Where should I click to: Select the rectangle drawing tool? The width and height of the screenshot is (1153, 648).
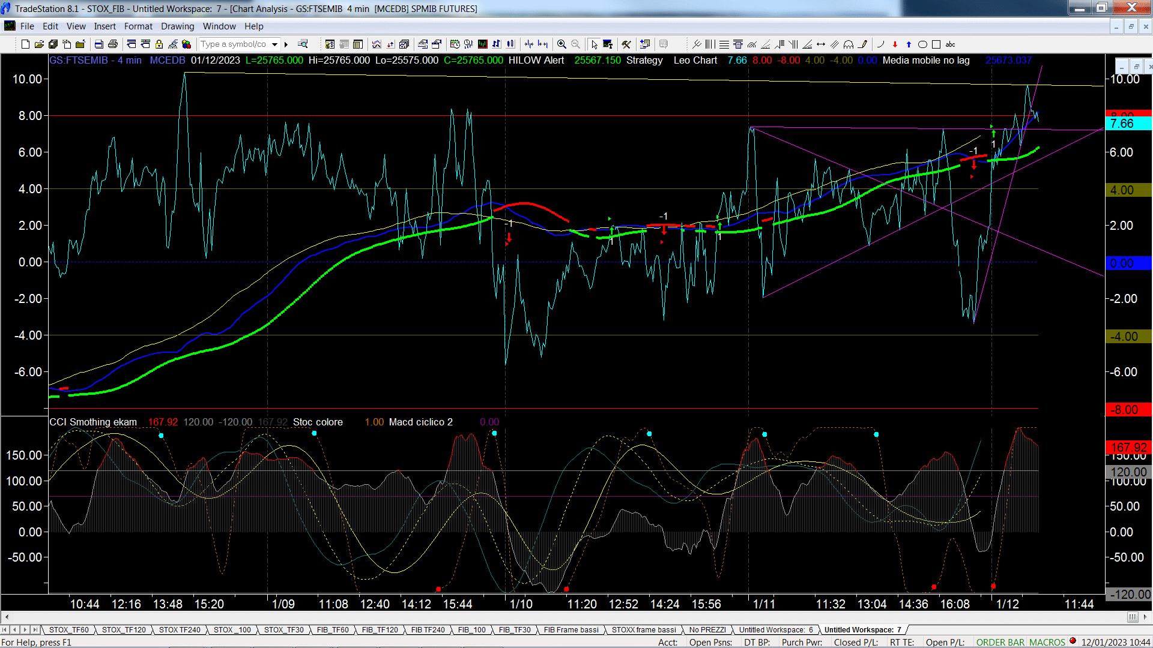[x=936, y=44]
